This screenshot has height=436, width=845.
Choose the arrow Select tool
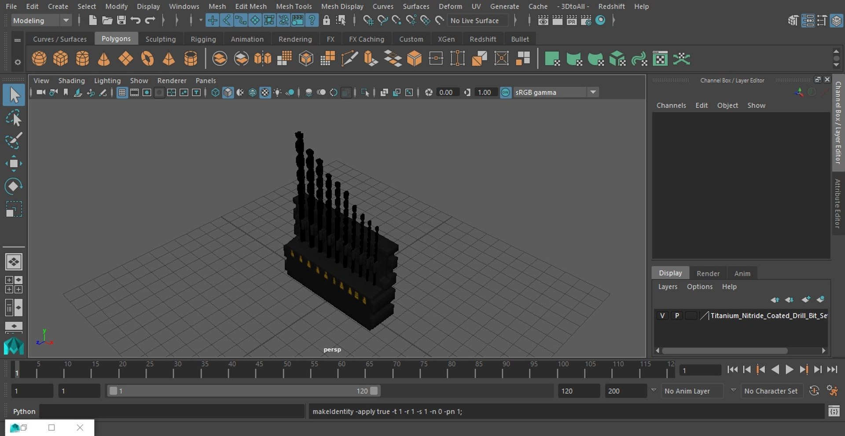click(14, 95)
